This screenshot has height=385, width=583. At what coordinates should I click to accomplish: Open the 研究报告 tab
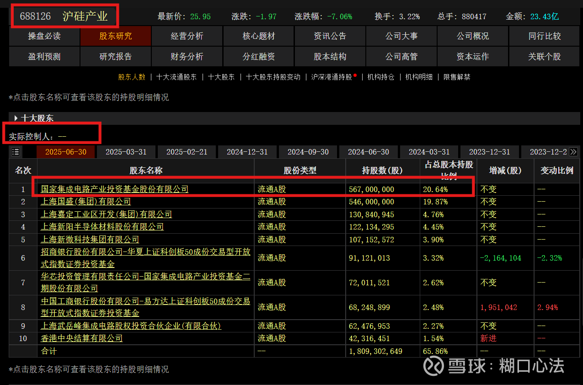pyautogui.click(x=116, y=57)
